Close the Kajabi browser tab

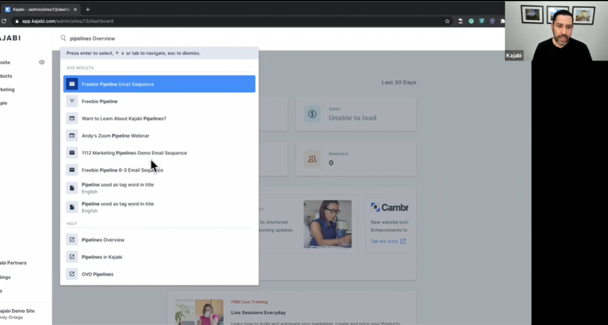point(75,9)
